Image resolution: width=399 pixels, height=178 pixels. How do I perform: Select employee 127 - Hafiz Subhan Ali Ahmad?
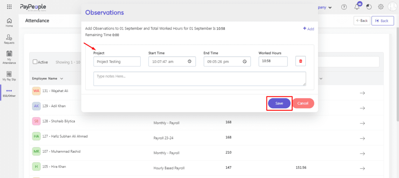click(65, 136)
